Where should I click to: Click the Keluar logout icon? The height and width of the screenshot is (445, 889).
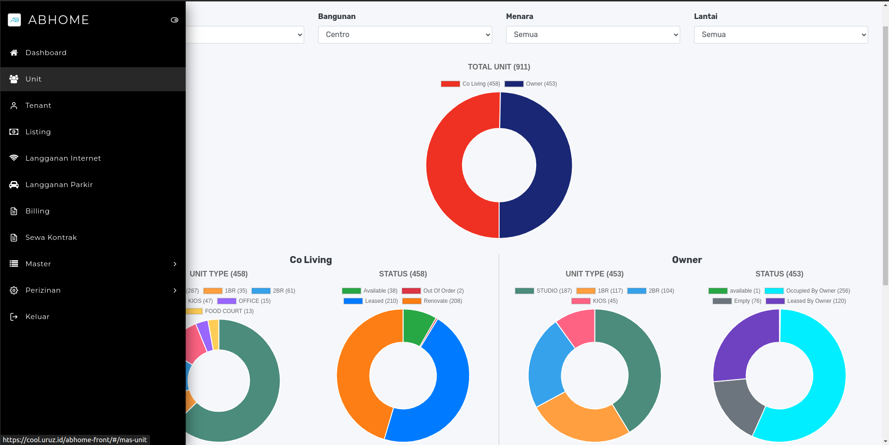pyautogui.click(x=14, y=317)
